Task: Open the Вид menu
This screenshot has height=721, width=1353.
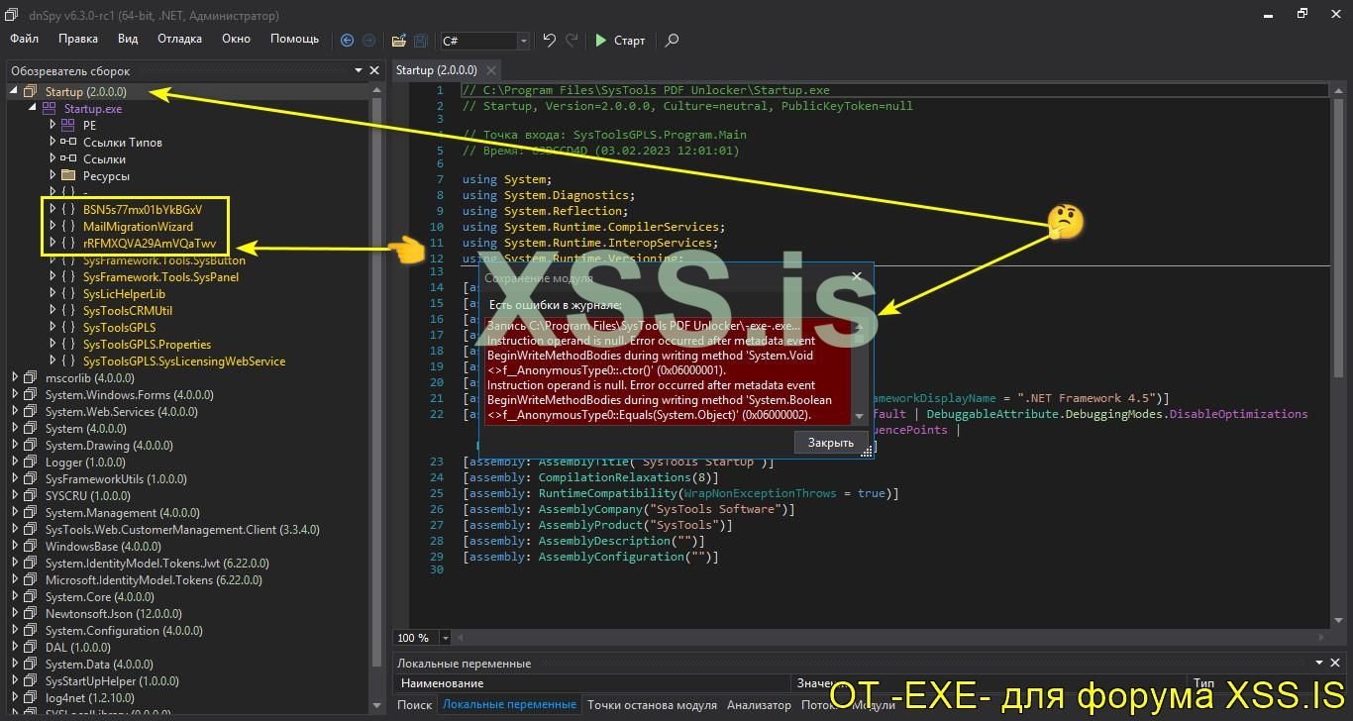Action: tap(128, 40)
